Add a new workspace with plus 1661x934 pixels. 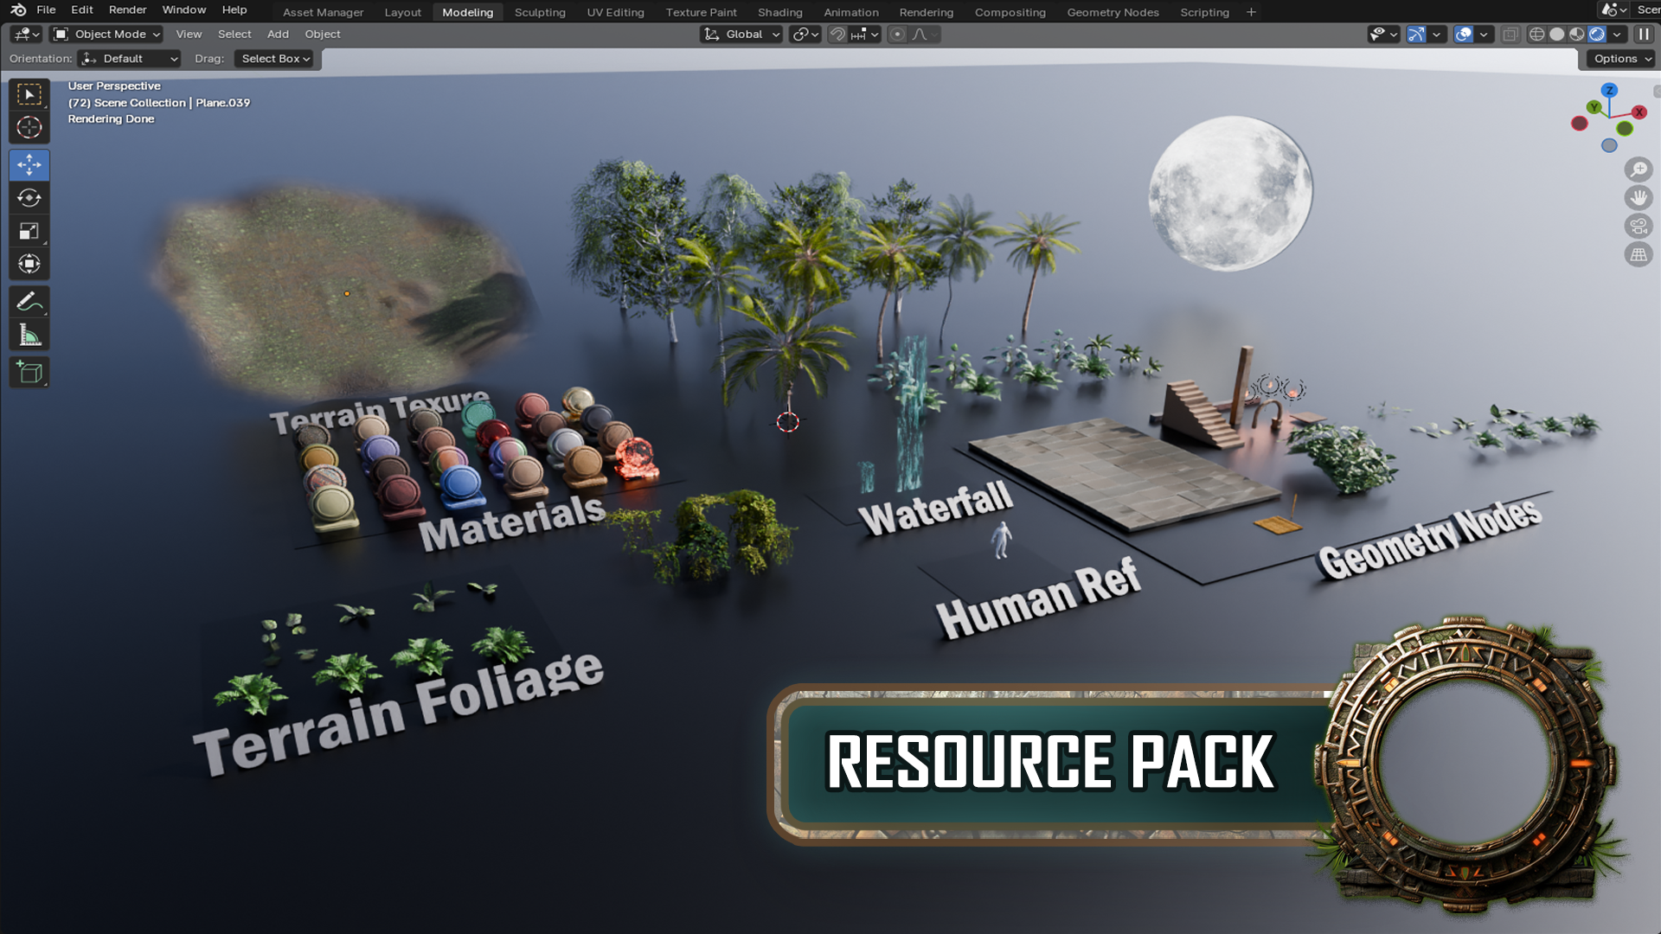click(x=1251, y=12)
